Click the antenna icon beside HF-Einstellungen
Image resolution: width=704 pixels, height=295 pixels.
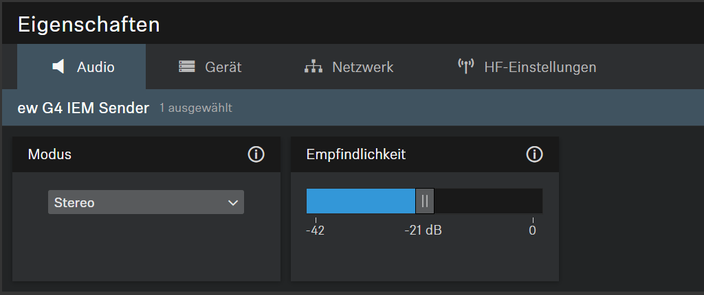pos(465,67)
